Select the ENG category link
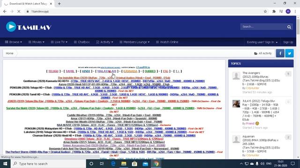This screenshot has width=300, height=168. point(165,71)
